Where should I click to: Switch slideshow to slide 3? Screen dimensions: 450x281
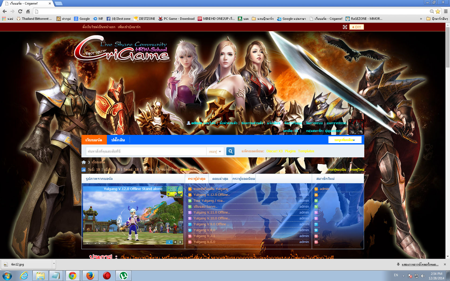(180, 242)
